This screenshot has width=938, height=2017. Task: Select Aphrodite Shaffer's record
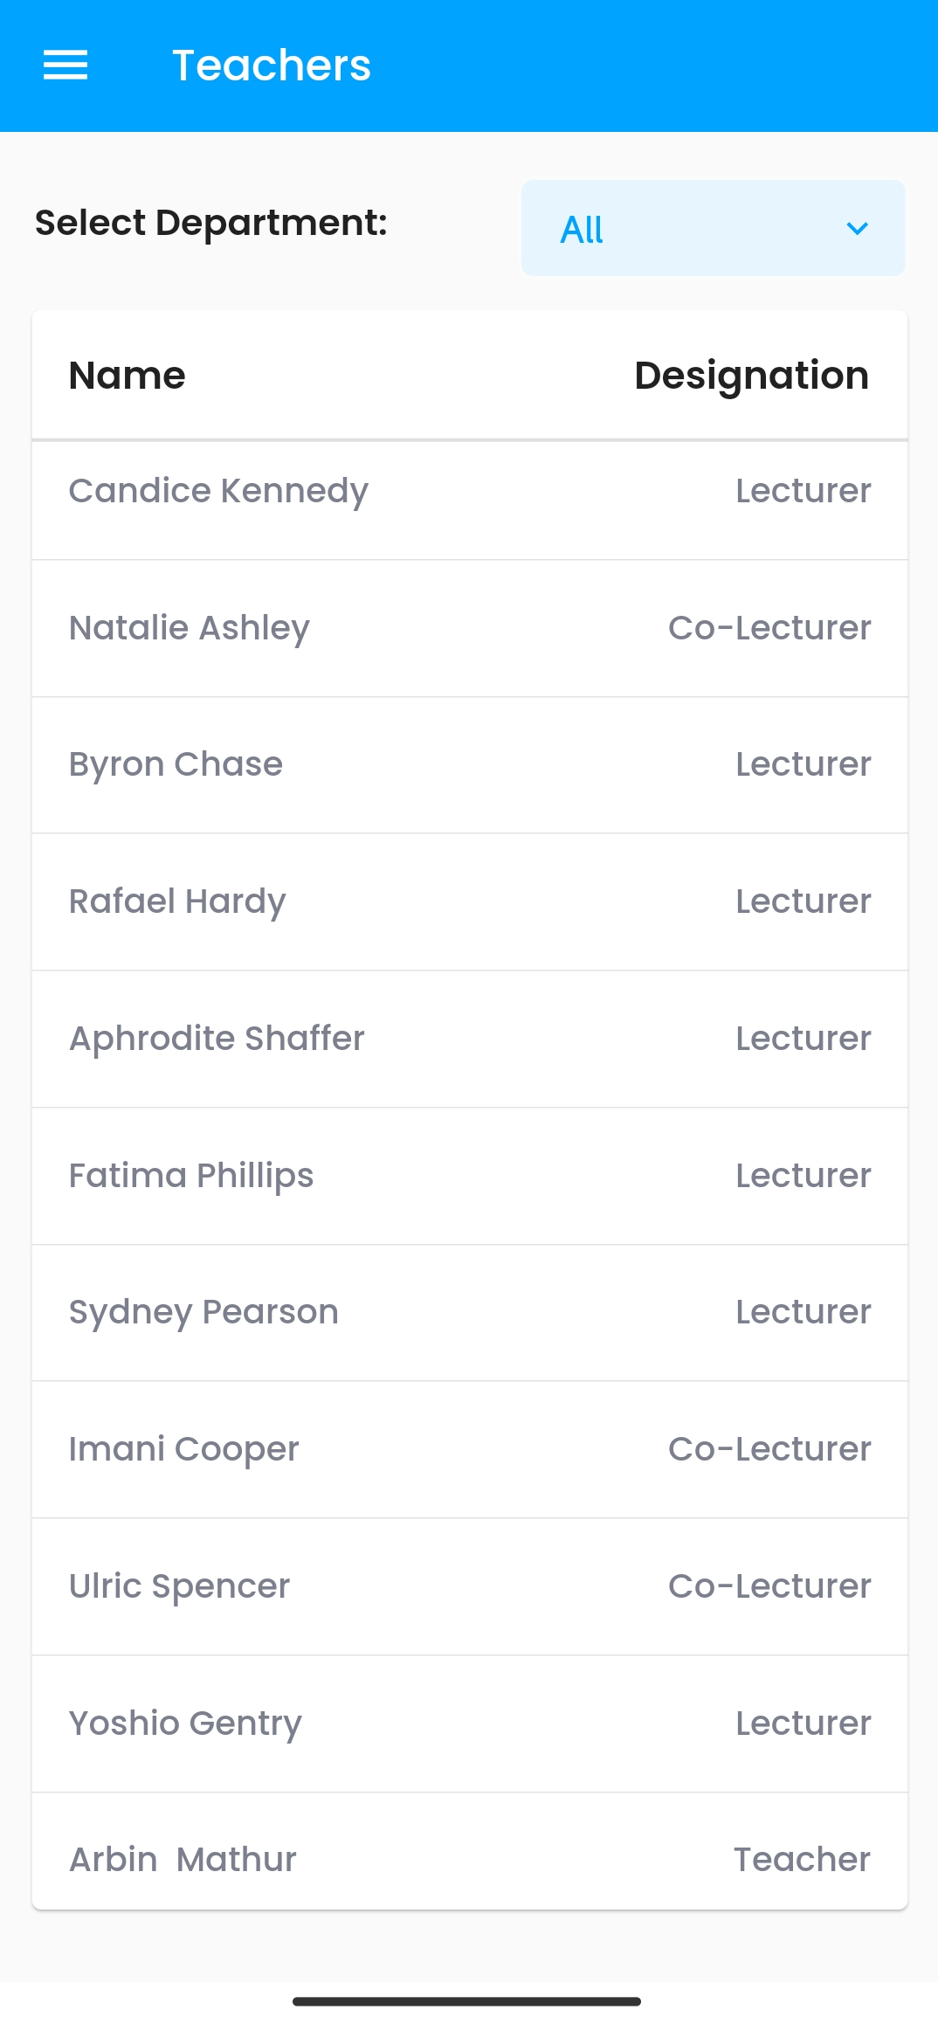[x=217, y=1039]
